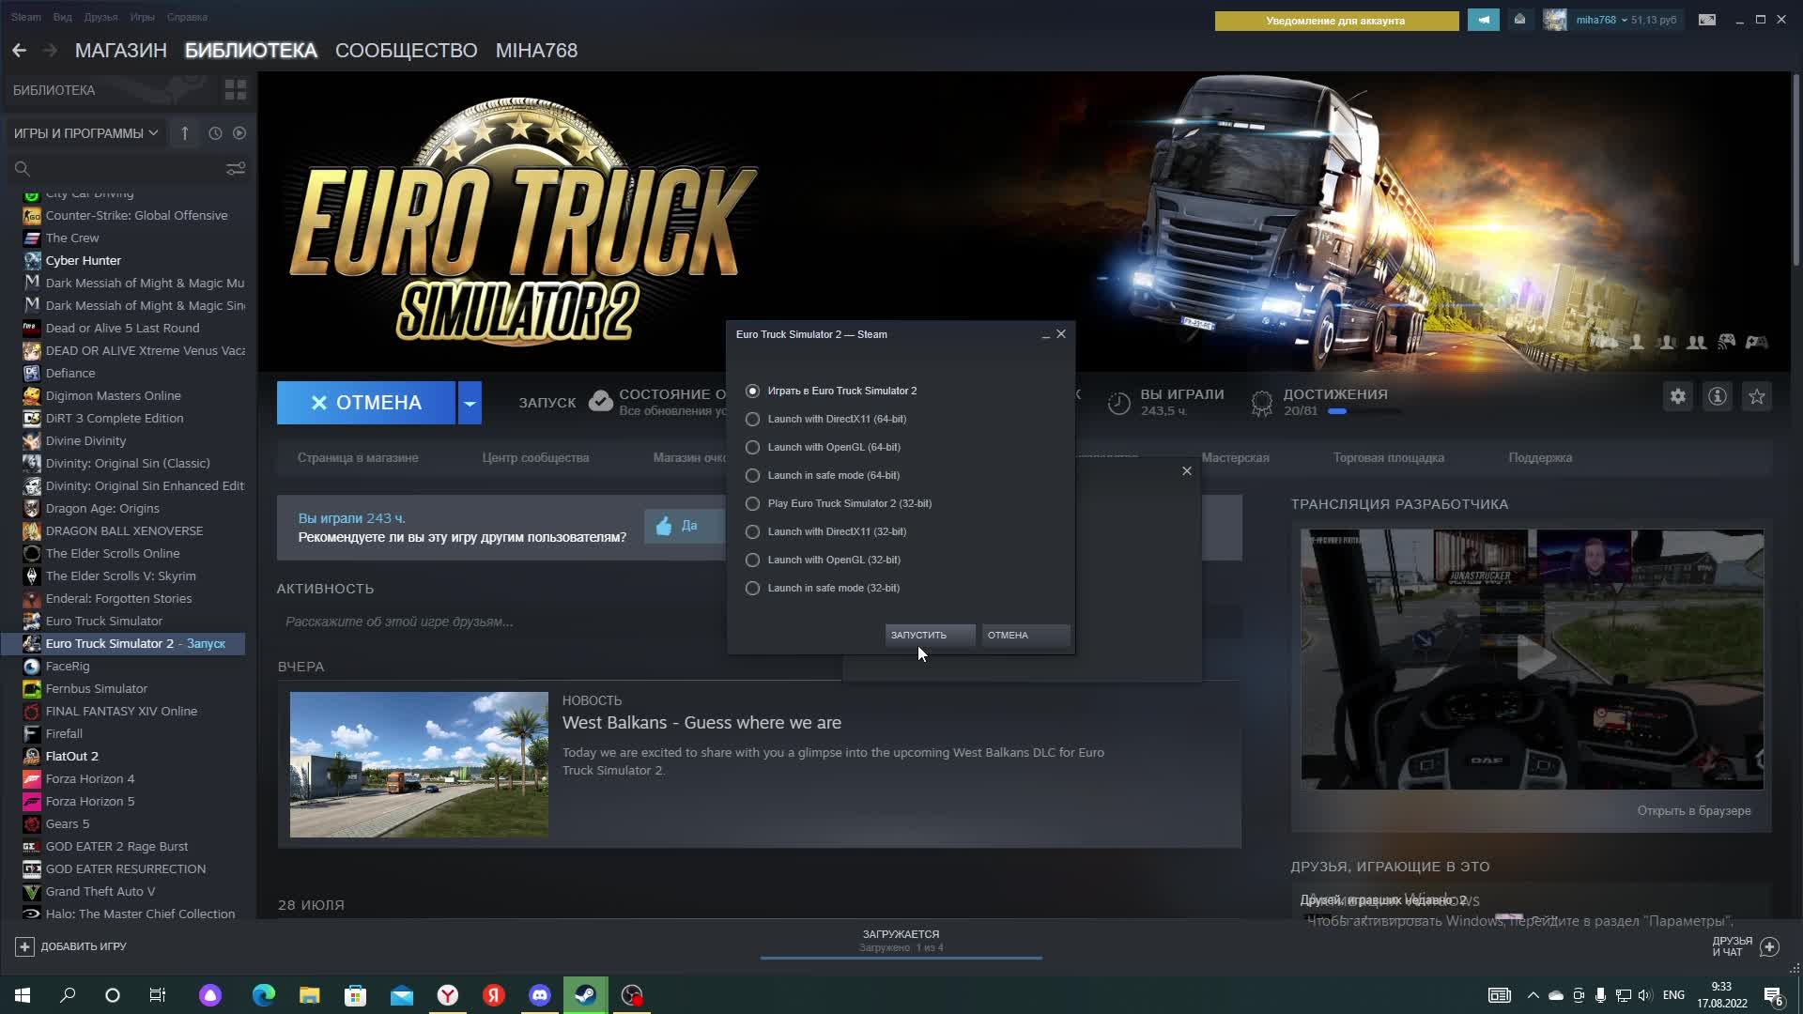Play the developer broadcast video
The image size is (1803, 1014).
pos(1534,658)
